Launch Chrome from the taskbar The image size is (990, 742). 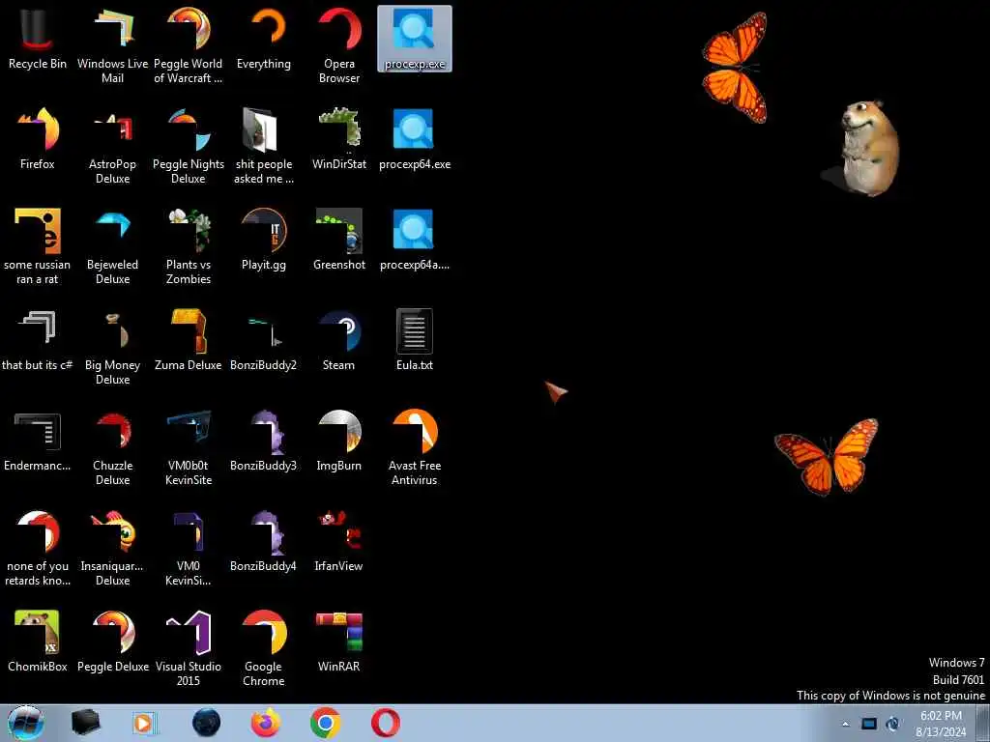coord(325,723)
